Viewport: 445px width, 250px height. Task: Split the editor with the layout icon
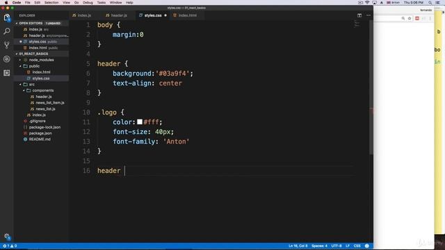(359, 15)
